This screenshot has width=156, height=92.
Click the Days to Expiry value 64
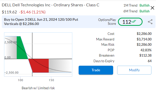pyautogui.click(x=150, y=61)
